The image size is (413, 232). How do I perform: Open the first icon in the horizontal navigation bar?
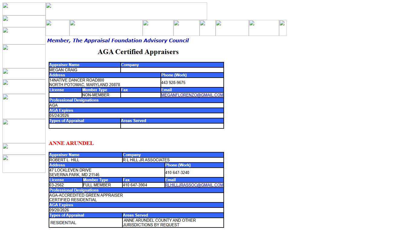pos(57,28)
